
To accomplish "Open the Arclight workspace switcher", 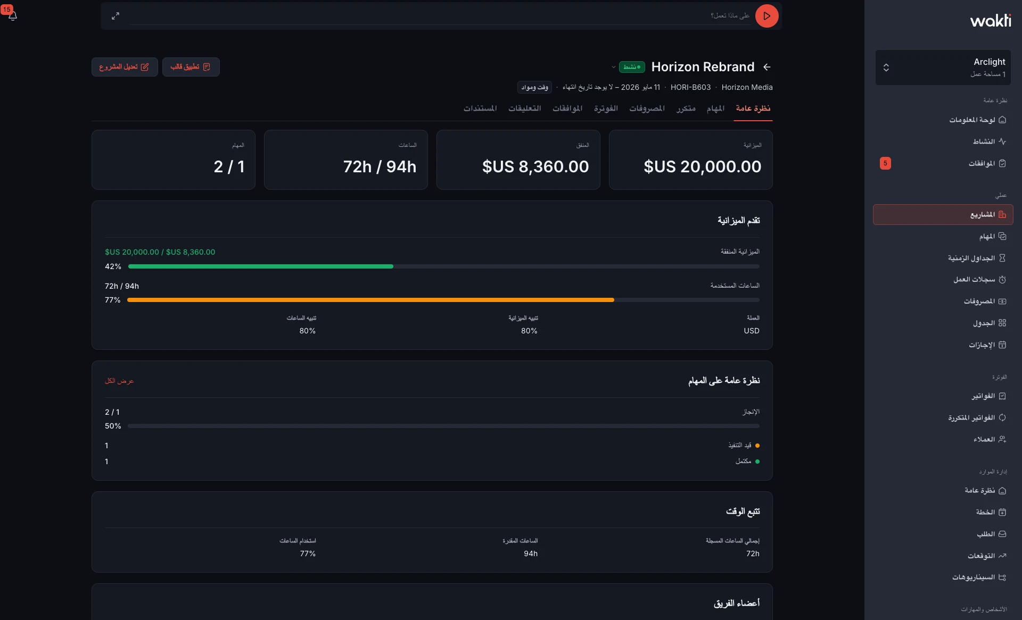I will [x=943, y=68].
